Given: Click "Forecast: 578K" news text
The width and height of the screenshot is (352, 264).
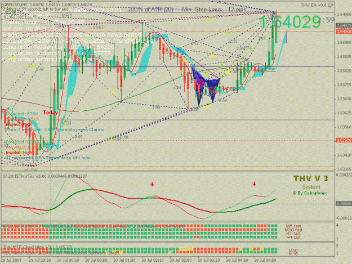Looking at the screenshot, I should tap(22, 114).
